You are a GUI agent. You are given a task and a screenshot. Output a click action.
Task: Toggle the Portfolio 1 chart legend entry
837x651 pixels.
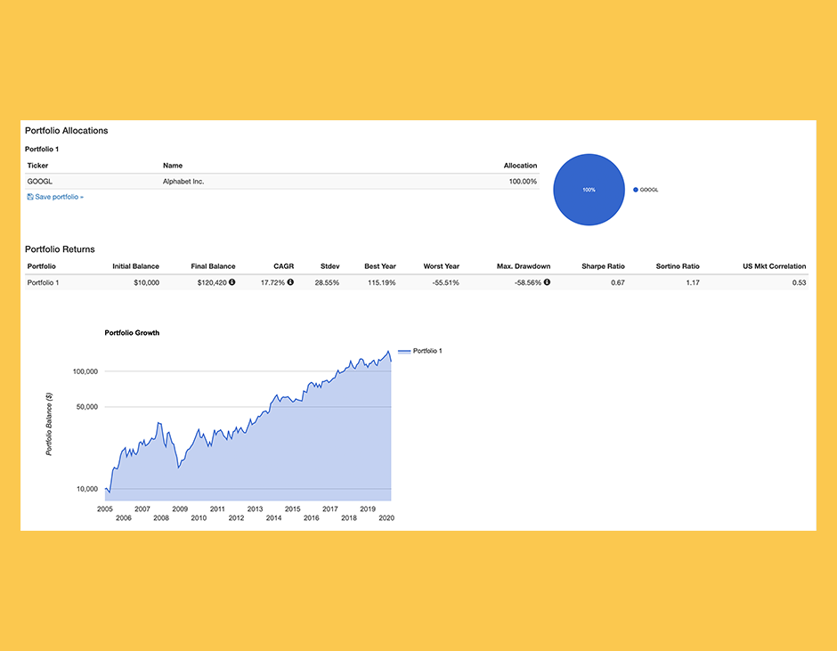[x=420, y=351]
